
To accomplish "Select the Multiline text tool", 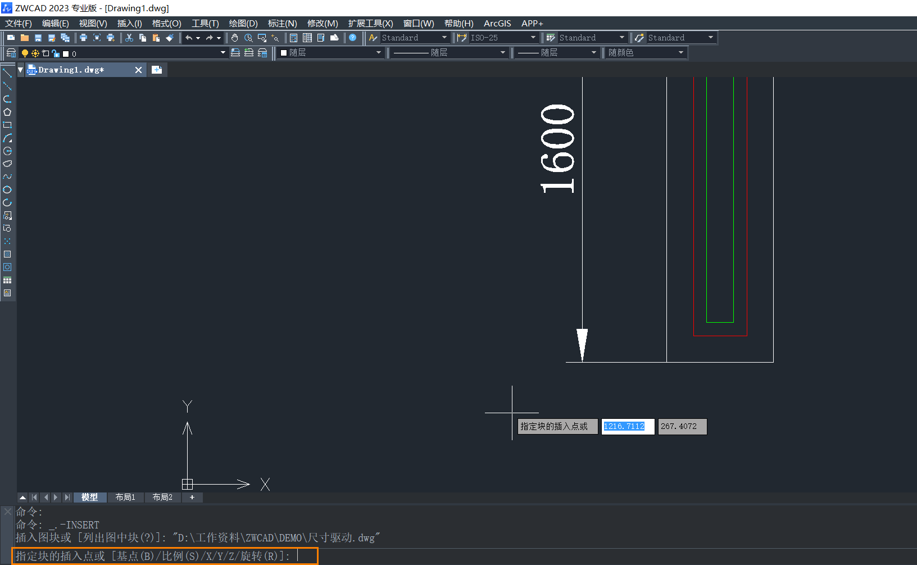I will tap(7, 293).
